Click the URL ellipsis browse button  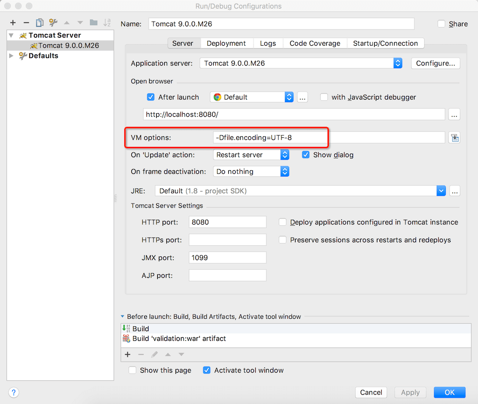pyautogui.click(x=454, y=115)
